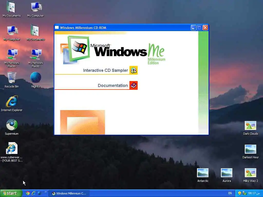Click the yellow security shield tray icon
The height and width of the screenshot is (197, 263).
point(240,193)
